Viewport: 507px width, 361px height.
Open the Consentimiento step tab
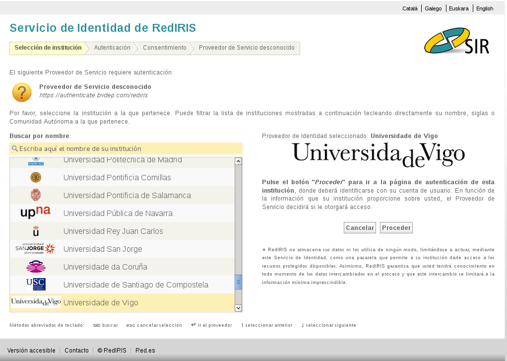click(x=165, y=48)
